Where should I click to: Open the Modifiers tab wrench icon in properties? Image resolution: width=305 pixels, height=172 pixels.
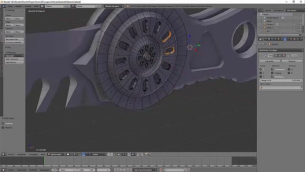285,39
